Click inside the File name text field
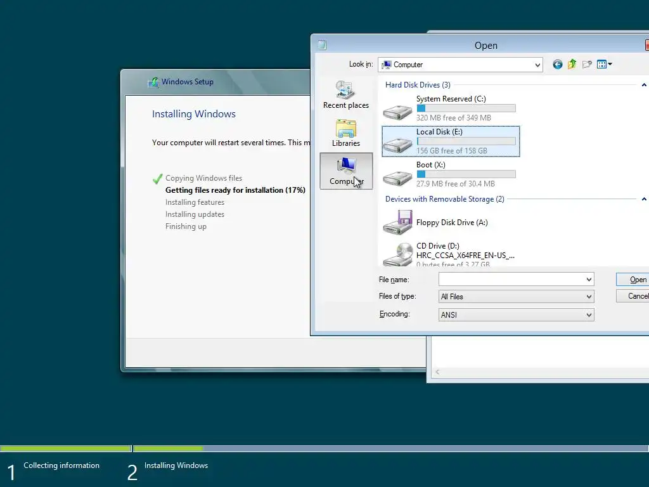This screenshot has width=649, height=487. tap(511, 280)
